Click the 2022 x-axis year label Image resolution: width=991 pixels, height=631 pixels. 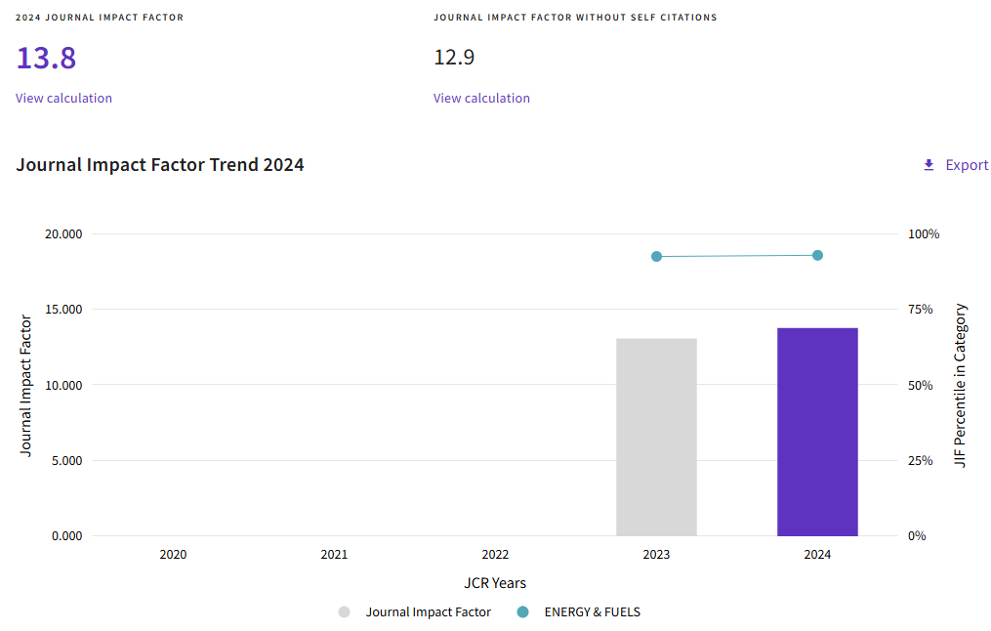(495, 555)
